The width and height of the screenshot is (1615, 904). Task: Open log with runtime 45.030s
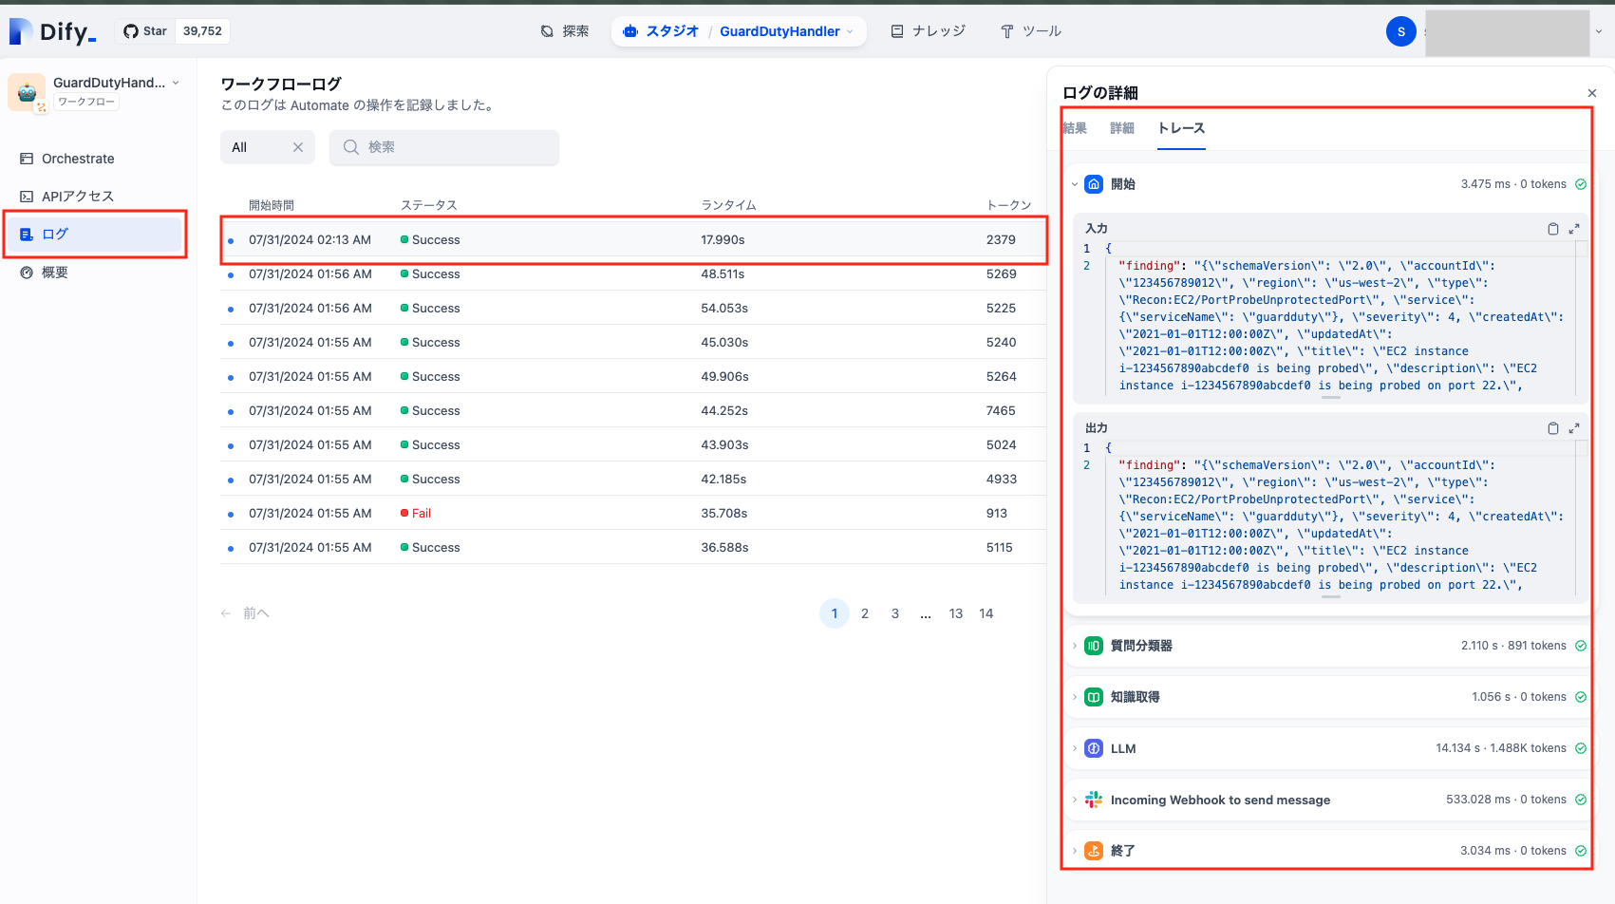(x=633, y=343)
